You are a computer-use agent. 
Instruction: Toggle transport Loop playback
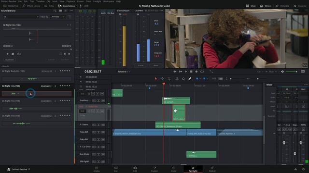pyautogui.click(x=202, y=72)
